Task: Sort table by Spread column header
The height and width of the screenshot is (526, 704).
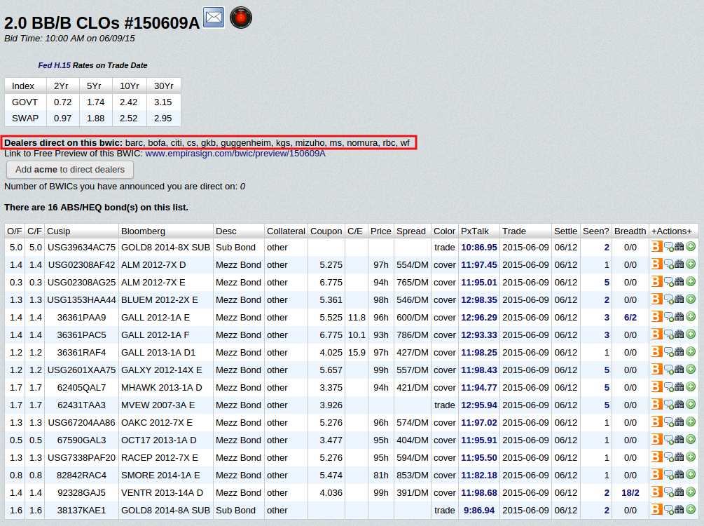Action: pyautogui.click(x=410, y=231)
